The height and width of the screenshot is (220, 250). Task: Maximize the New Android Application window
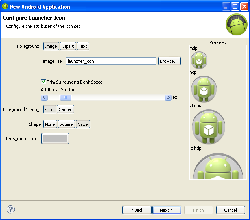[235, 6]
